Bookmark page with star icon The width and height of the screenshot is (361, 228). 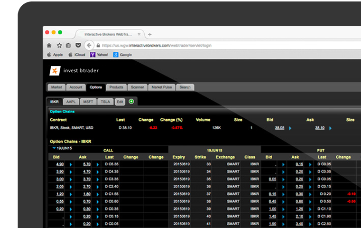(x=59, y=45)
